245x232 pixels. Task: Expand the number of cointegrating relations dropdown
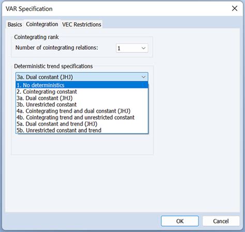[x=132, y=48]
